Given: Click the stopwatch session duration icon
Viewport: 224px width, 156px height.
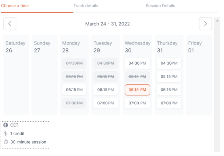Looking at the screenshot, I should click(x=6, y=142).
